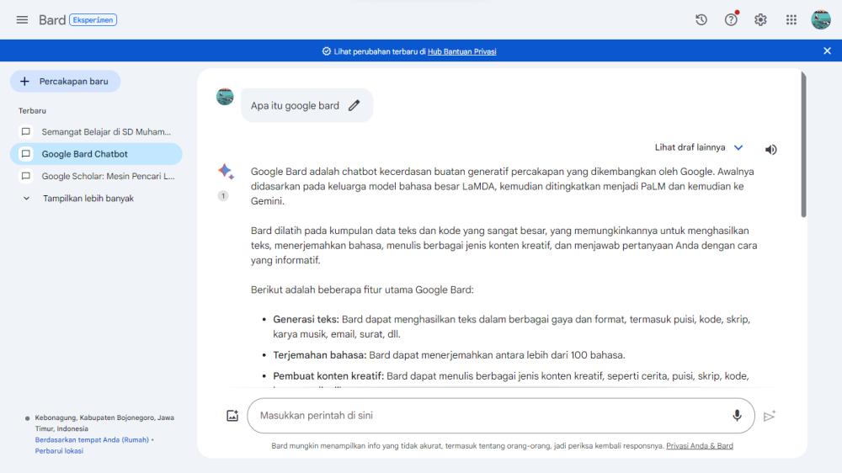Click chat icon beside Google Bard Chatbot

[x=26, y=153]
